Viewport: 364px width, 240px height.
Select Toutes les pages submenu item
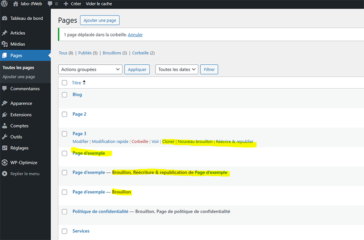(18, 68)
